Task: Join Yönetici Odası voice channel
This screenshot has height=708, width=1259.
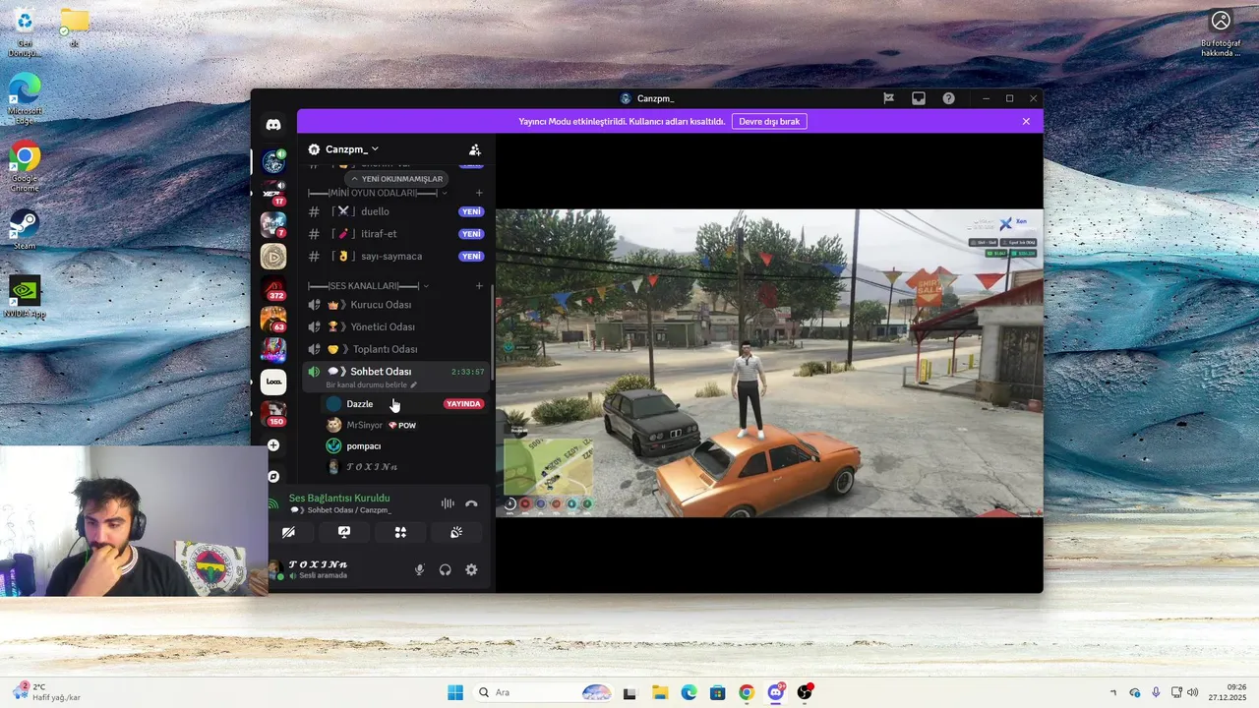Action: 395,326
